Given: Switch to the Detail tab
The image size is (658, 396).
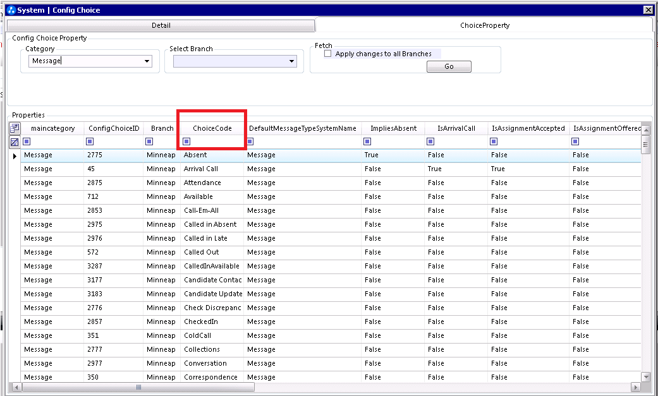Looking at the screenshot, I should point(161,26).
